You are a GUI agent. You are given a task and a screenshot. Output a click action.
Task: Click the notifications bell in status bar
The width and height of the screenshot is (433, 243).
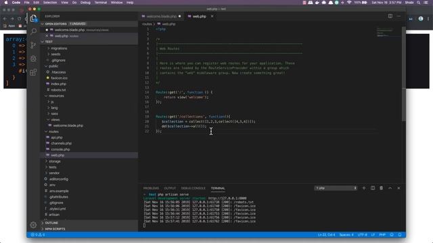[400, 235]
